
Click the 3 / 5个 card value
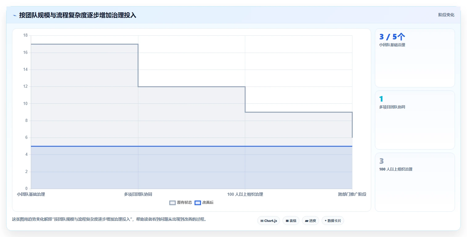click(392, 37)
